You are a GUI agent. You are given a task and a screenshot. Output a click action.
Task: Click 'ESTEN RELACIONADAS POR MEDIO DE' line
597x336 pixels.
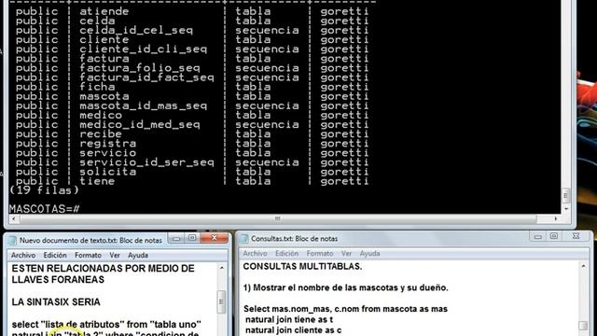(x=104, y=269)
